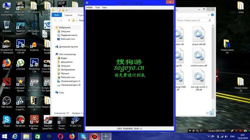This screenshot has width=250, height=140.
Task: Select Избранное in the Explorer navigation pane
Action: pyautogui.click(x=64, y=28)
